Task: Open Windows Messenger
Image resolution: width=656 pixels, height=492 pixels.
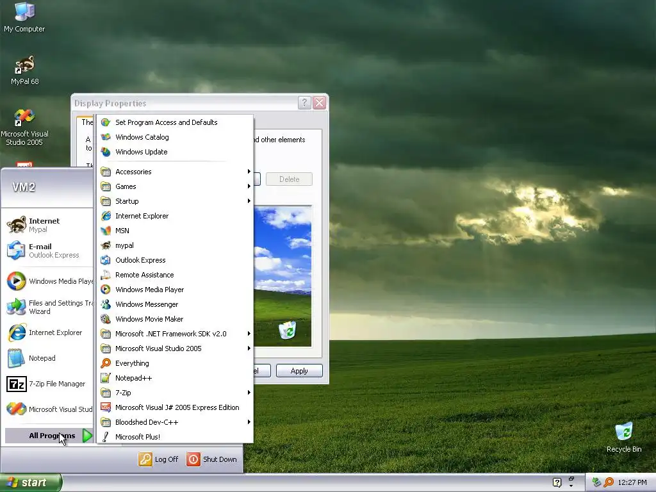Action: 175,304
